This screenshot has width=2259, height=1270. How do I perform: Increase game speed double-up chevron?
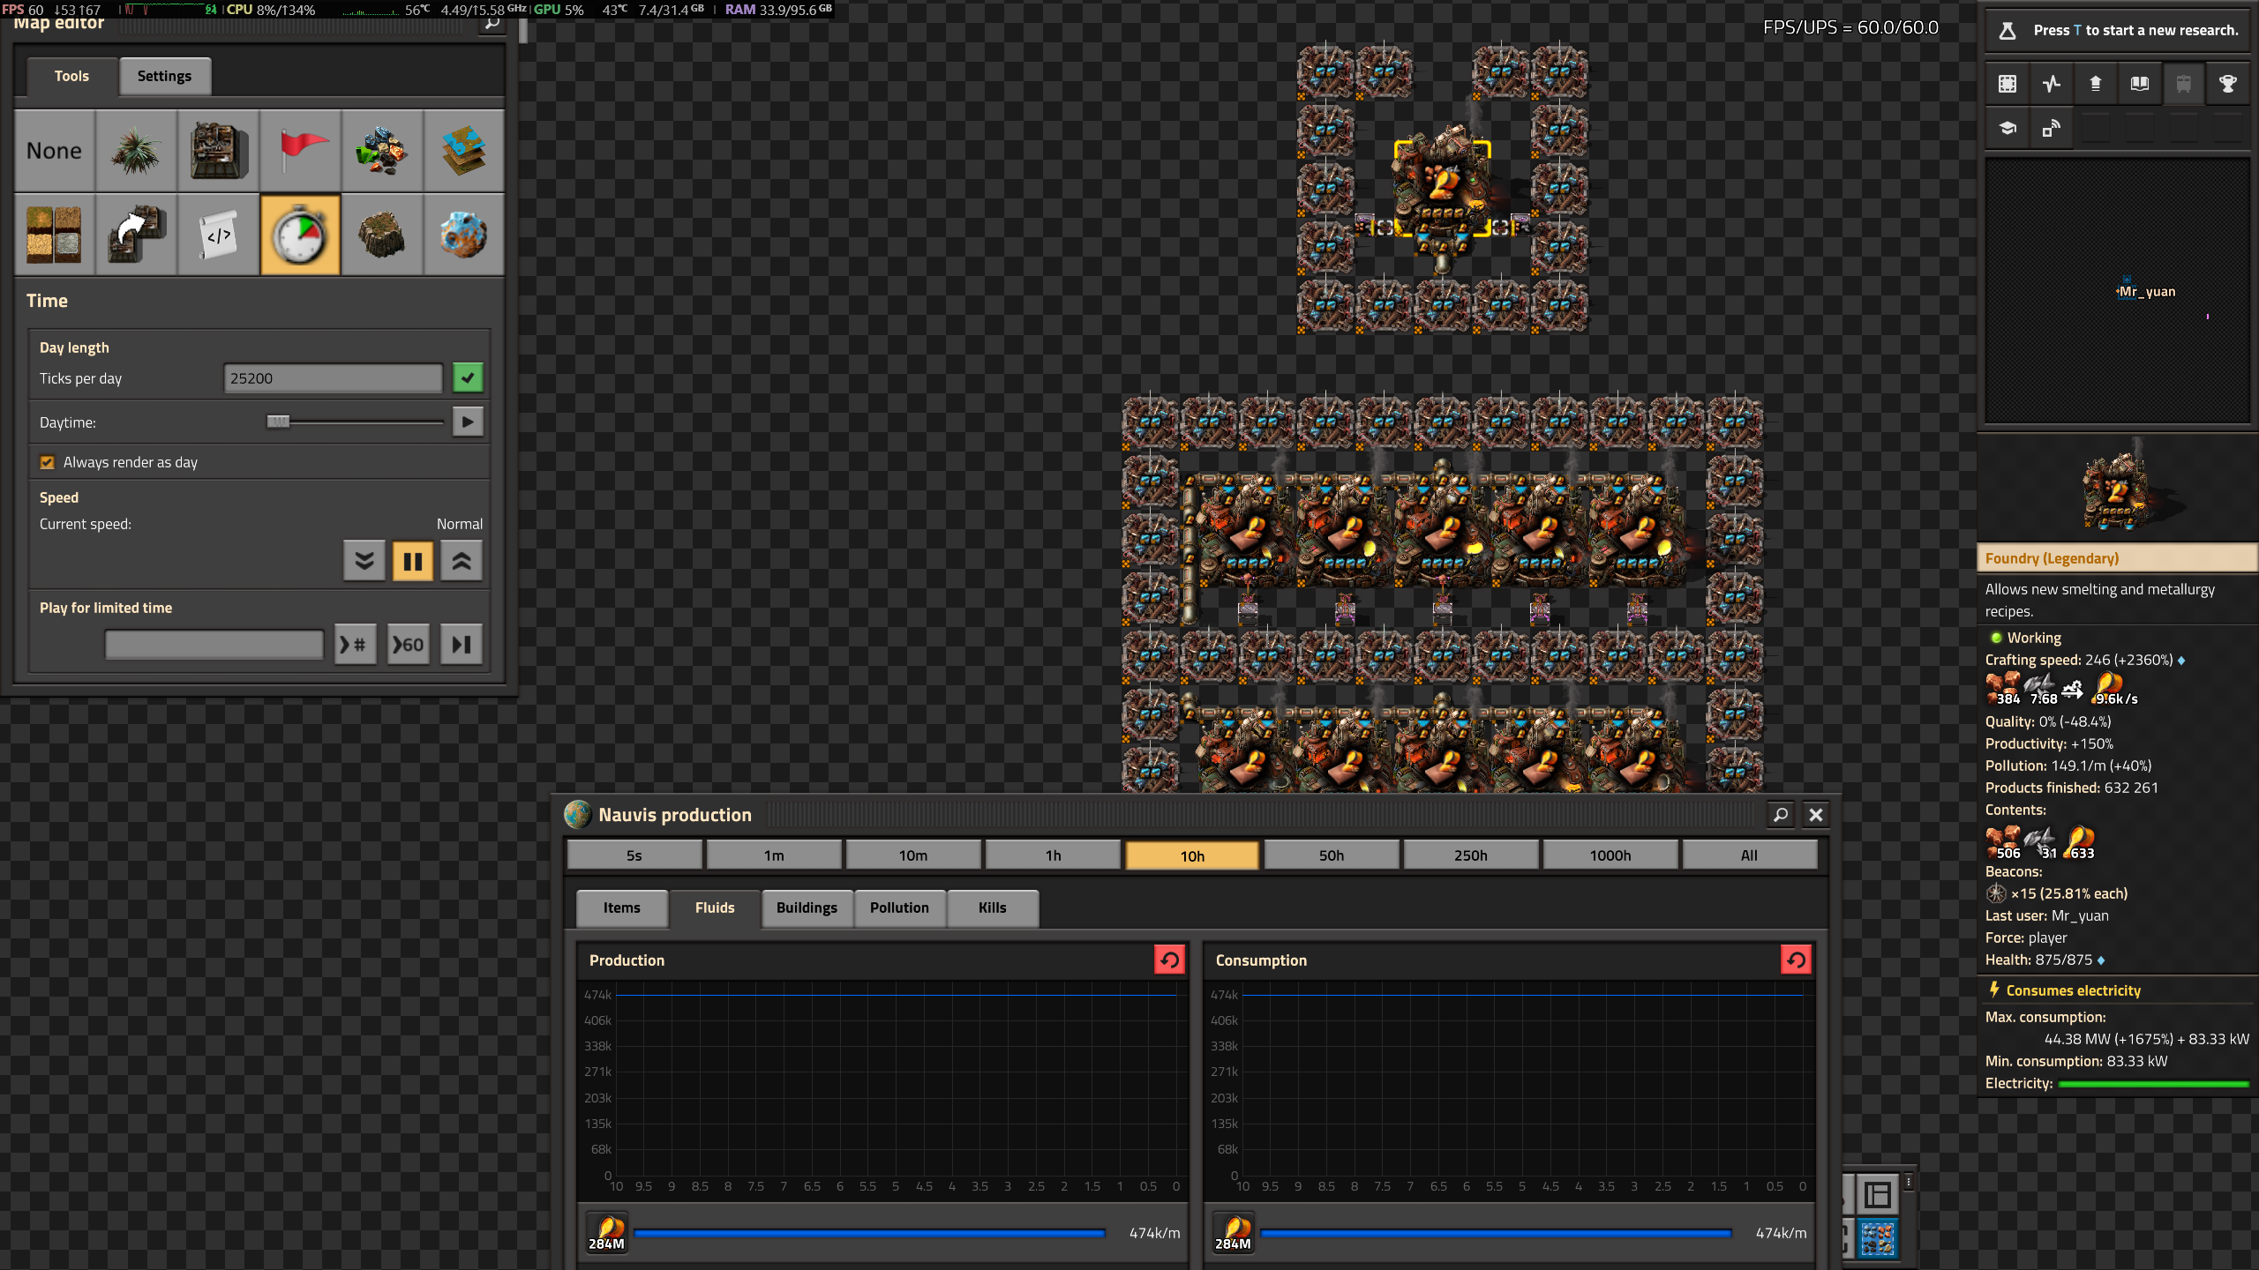coord(462,561)
